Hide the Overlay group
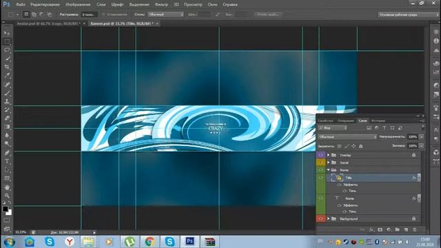 pos(320,155)
